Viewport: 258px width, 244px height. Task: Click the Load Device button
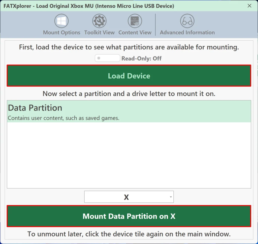coord(129,76)
